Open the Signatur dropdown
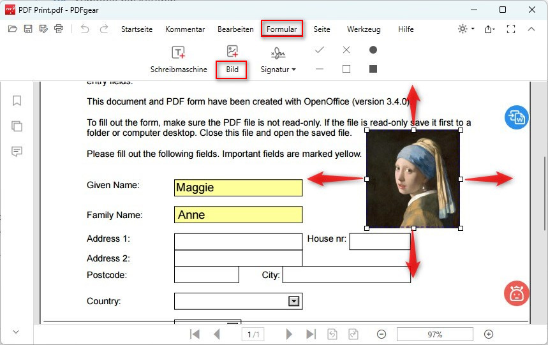The height and width of the screenshot is (345, 548). point(278,59)
